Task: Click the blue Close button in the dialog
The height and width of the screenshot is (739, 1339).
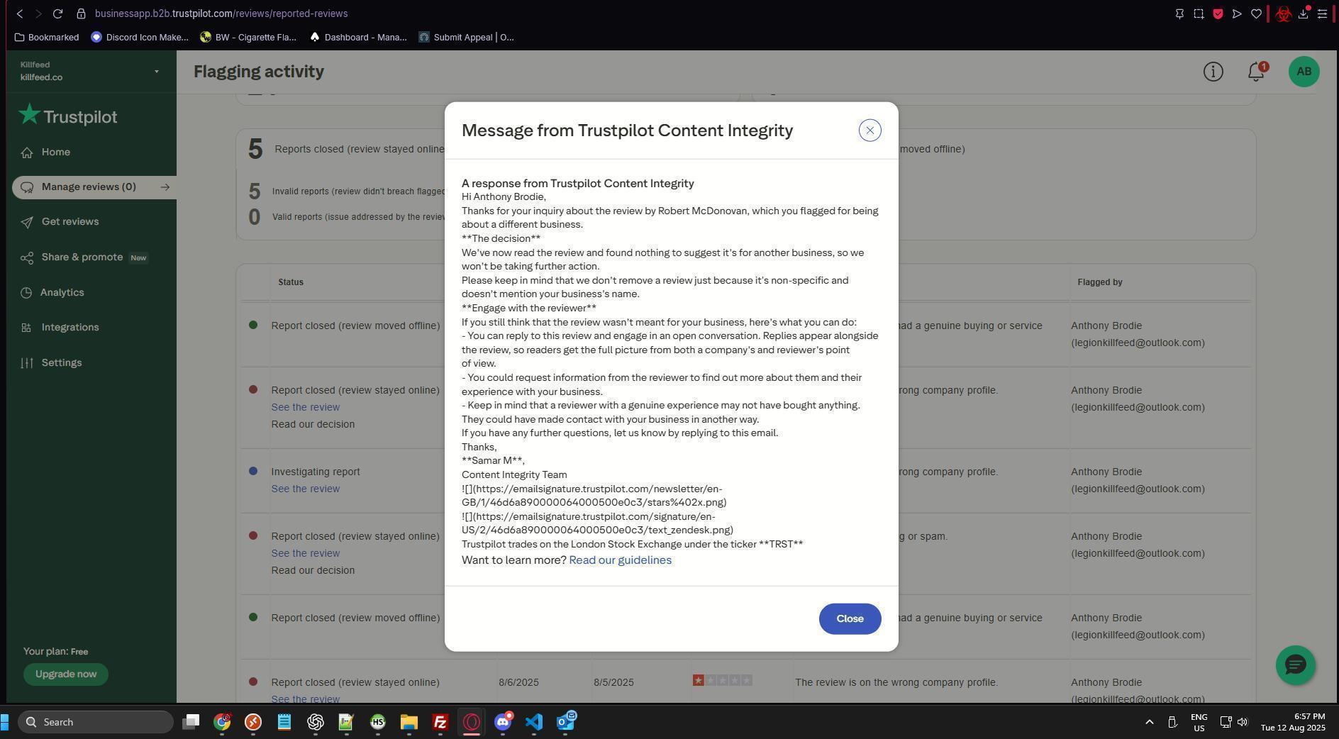Action: (850, 619)
